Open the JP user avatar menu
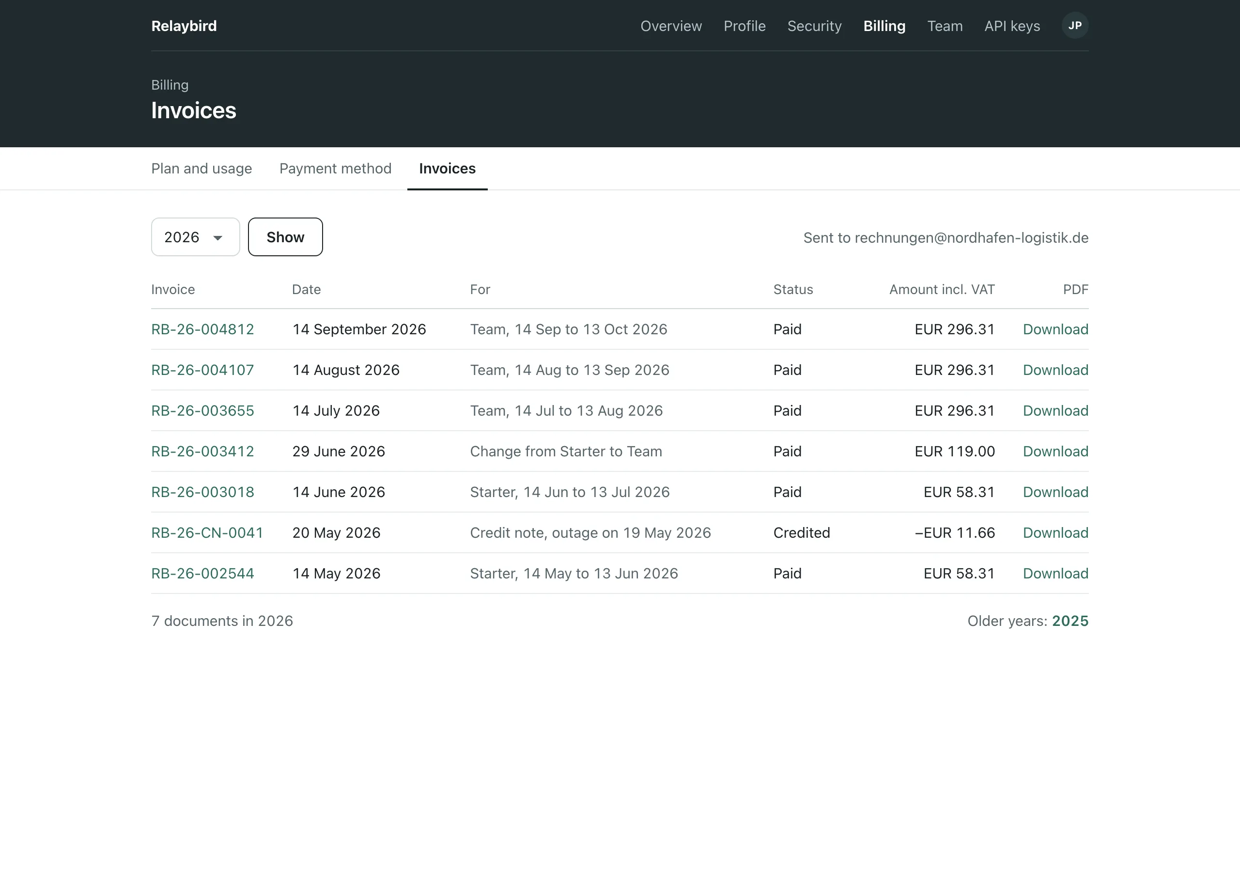 pos(1075,25)
